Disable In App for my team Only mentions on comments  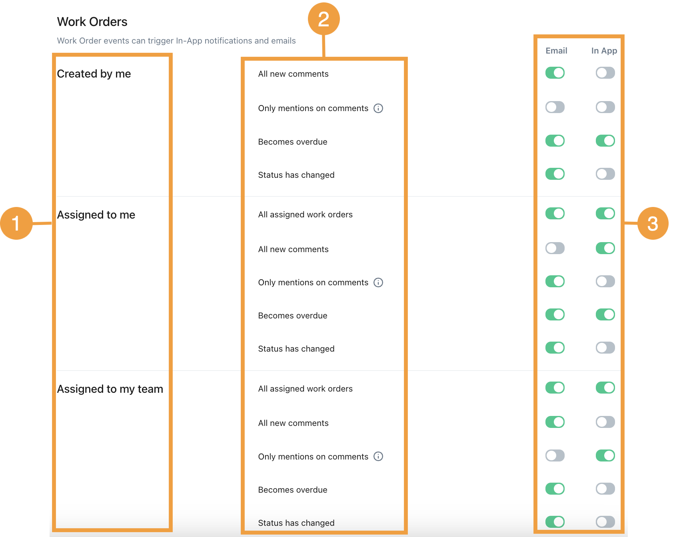(605, 455)
